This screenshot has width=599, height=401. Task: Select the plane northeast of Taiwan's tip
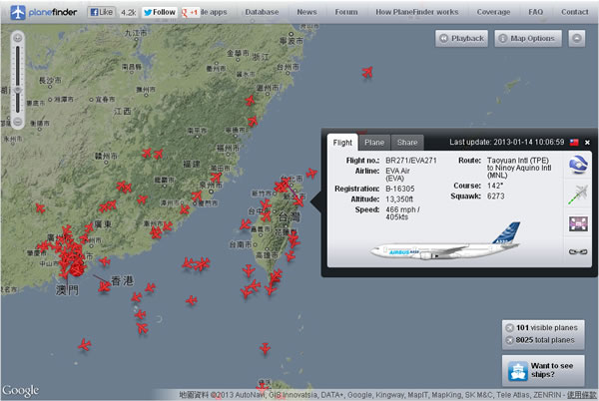click(311, 174)
